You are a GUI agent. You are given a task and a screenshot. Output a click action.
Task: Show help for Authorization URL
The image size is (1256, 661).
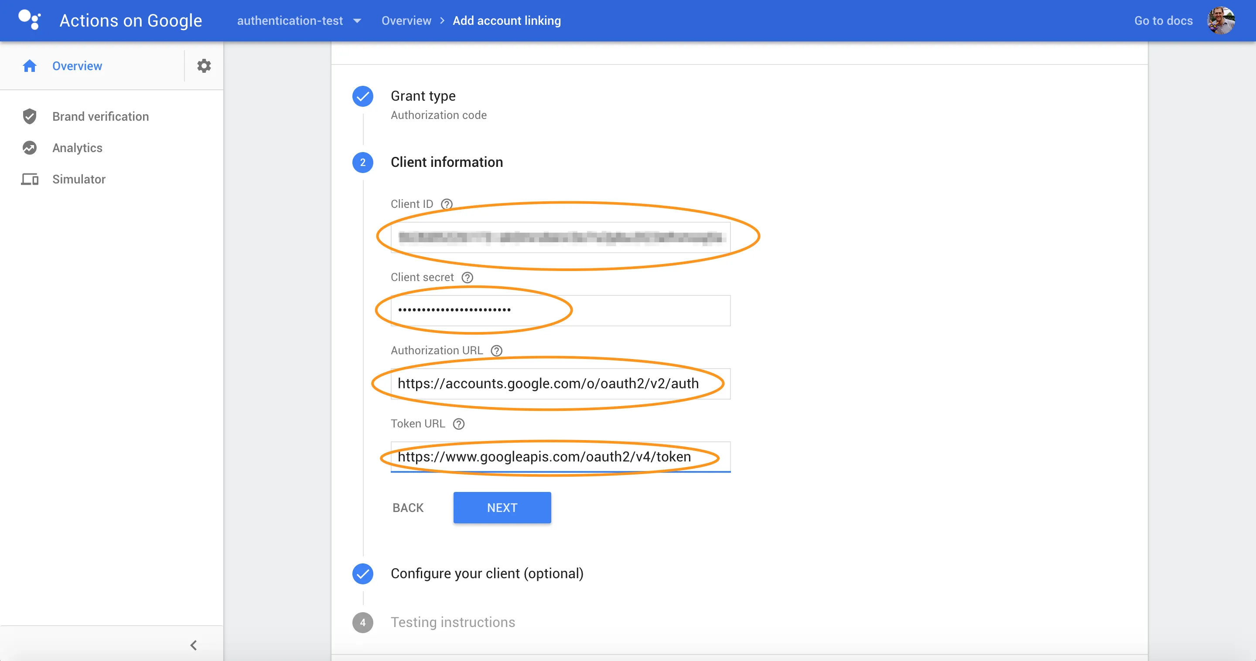pyautogui.click(x=496, y=351)
